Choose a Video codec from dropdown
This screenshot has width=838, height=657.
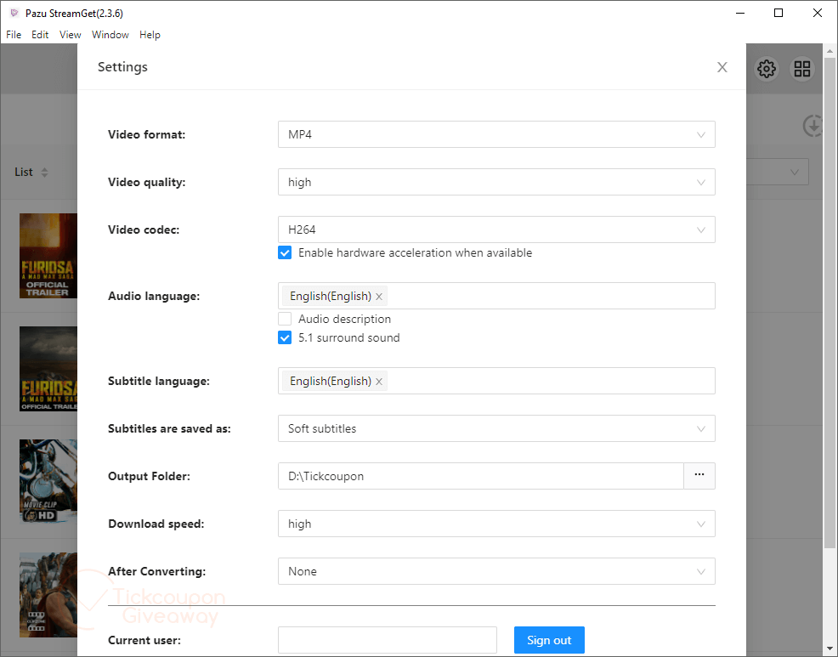click(495, 229)
